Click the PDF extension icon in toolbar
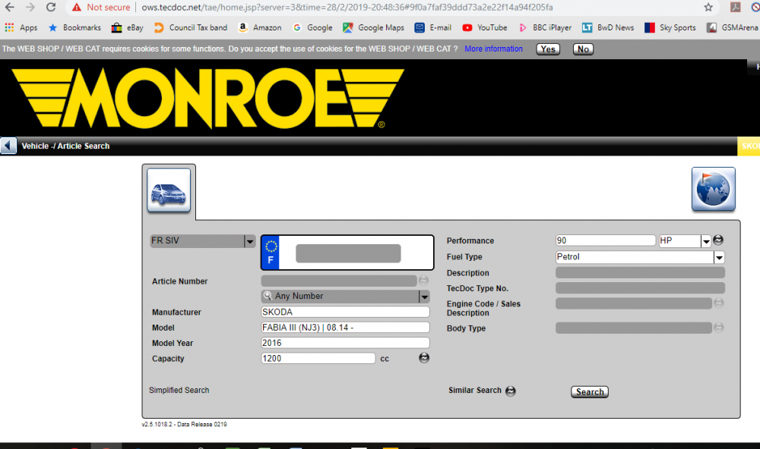Viewport: 760px width, 449px height. point(735,8)
